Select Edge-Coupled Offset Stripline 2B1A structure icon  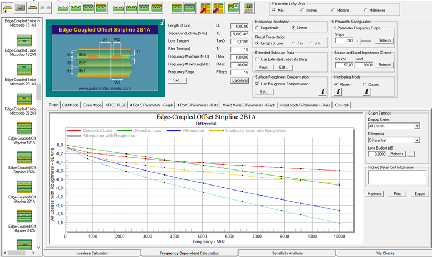24,187
